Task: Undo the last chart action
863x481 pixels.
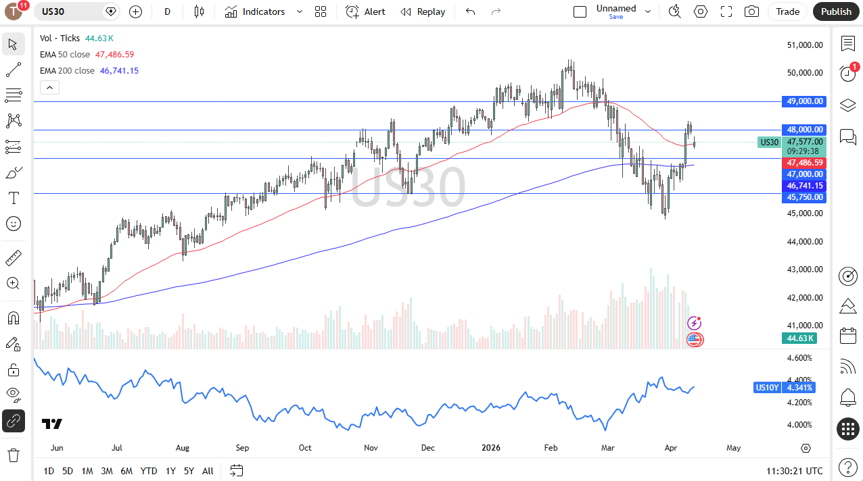Action: point(471,11)
